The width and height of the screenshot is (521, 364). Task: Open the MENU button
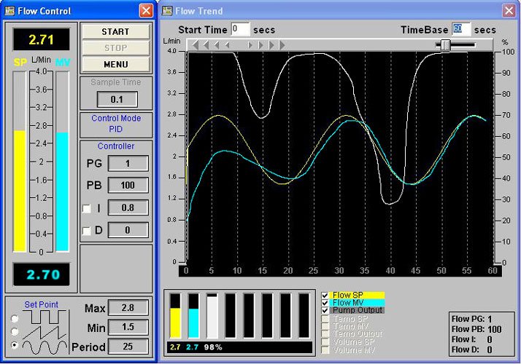115,63
